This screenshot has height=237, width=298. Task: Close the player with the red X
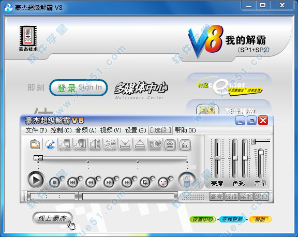[263, 121]
